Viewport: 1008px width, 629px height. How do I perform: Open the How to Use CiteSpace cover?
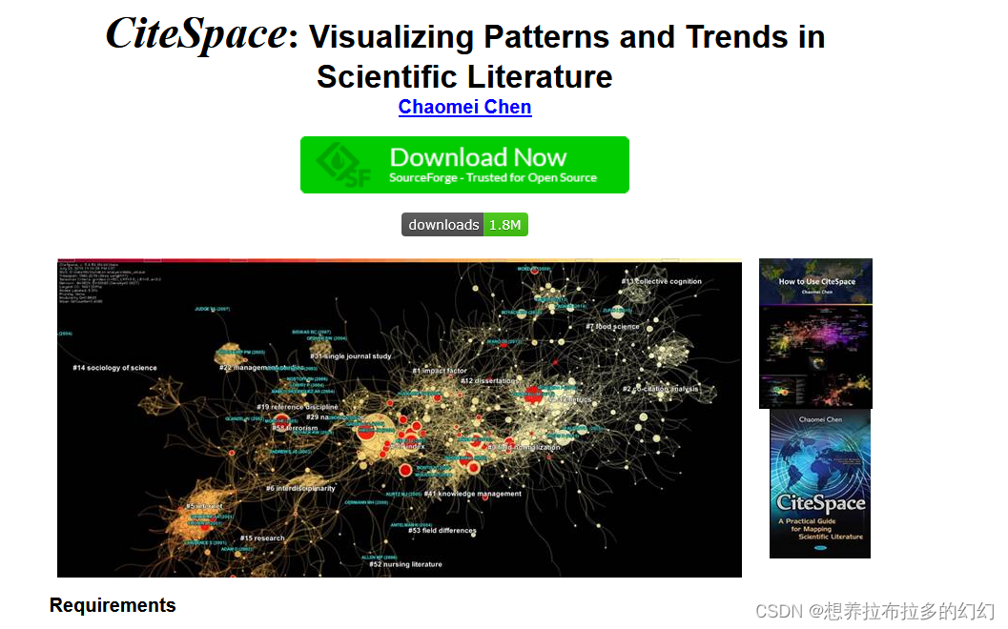(815, 334)
